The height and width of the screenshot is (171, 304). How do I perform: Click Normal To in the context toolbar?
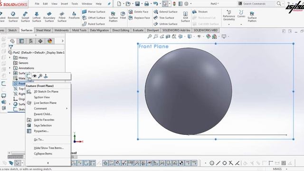pos(46,76)
